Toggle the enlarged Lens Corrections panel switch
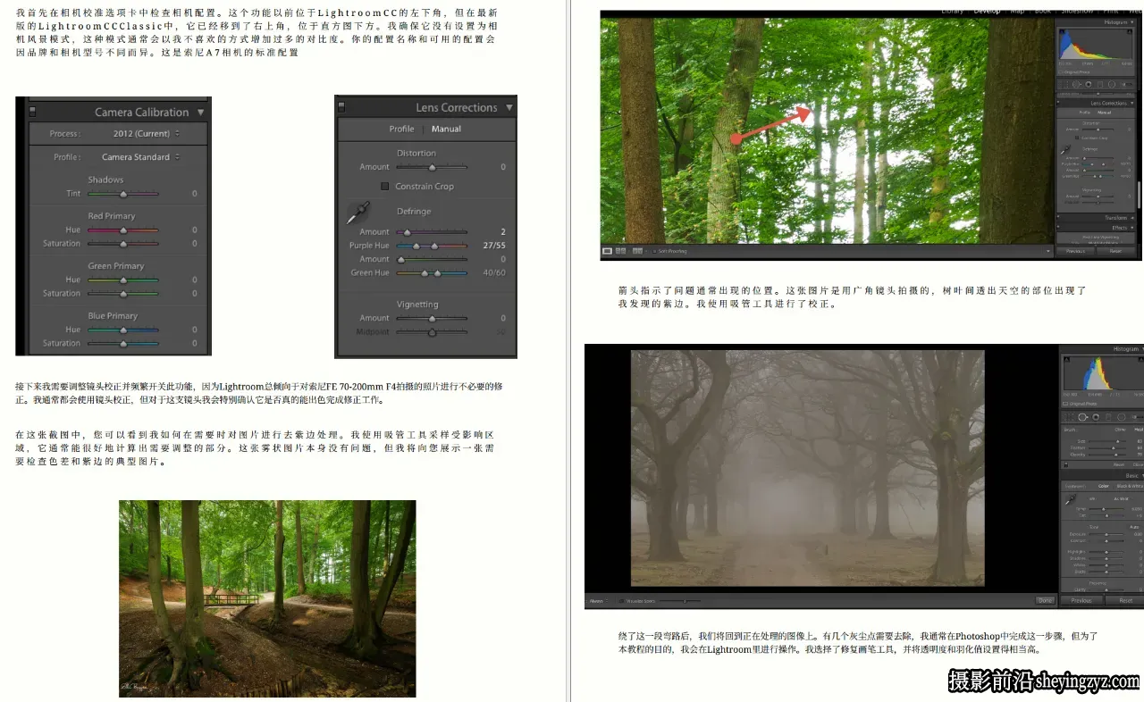The image size is (1144, 702). pyautogui.click(x=341, y=106)
